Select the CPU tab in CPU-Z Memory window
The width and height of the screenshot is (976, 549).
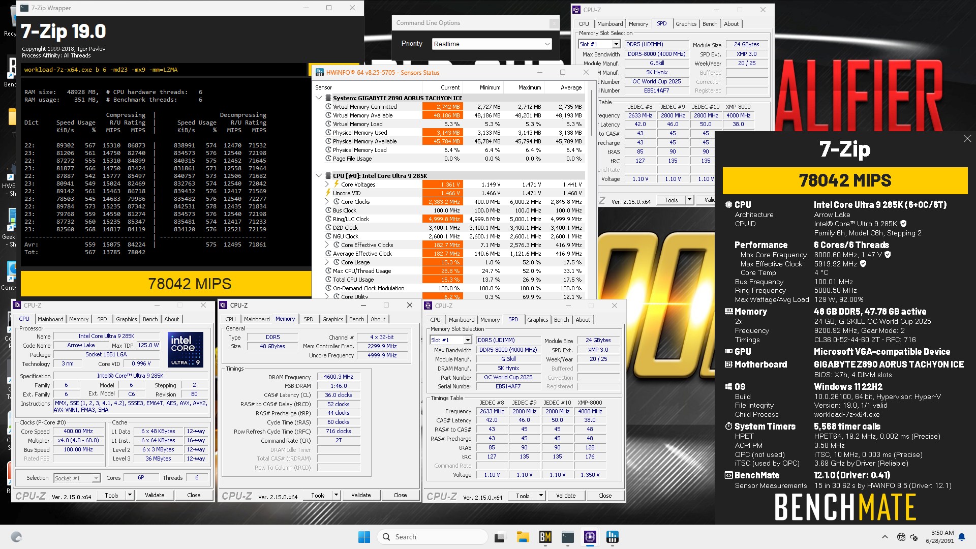pos(230,319)
